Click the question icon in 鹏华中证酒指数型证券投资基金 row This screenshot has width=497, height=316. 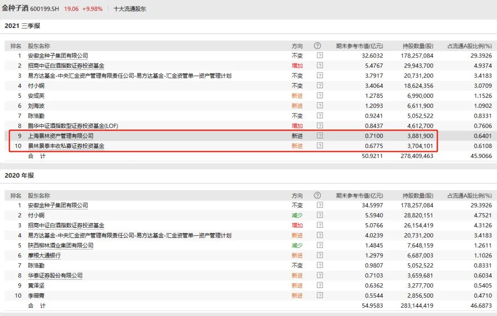(x=320, y=126)
